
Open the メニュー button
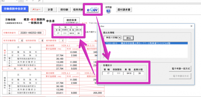point(36,10)
